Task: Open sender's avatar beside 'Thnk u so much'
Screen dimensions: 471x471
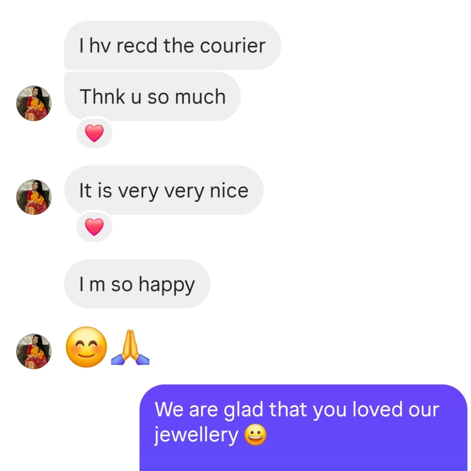Action: click(x=34, y=103)
